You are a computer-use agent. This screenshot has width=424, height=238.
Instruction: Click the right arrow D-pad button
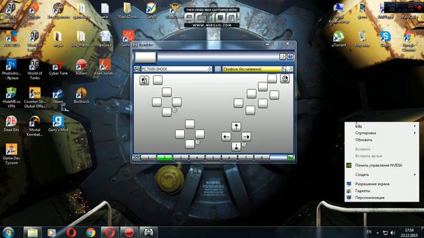(x=246, y=137)
